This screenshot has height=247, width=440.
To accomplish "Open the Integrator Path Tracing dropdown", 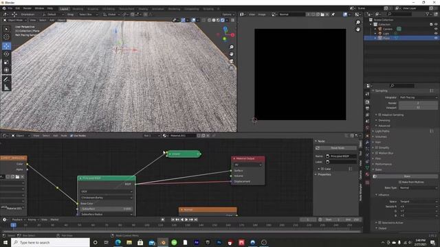I will tap(418, 97).
